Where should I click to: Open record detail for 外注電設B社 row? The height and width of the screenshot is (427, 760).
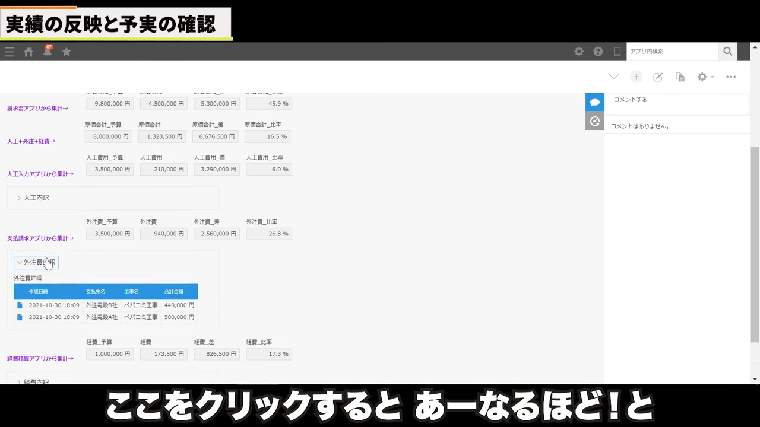point(20,305)
